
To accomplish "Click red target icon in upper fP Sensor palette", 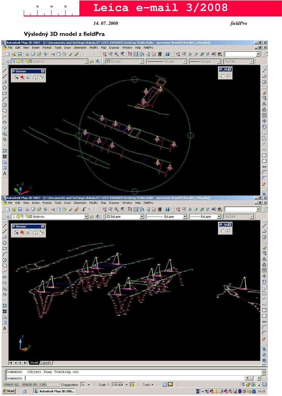I will (x=22, y=77).
